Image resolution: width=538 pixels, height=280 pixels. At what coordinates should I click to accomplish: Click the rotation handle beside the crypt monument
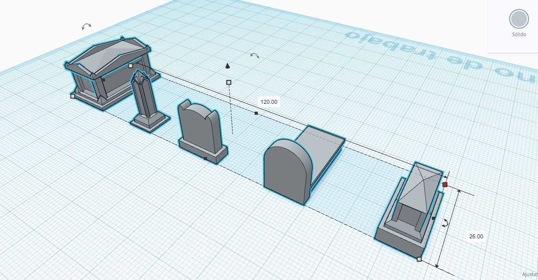tap(445, 223)
